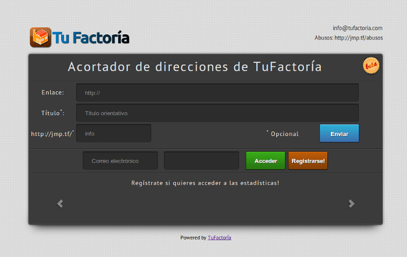Click the Tu Factoría box logo icon
This screenshot has height=257, width=407.
pos(40,37)
